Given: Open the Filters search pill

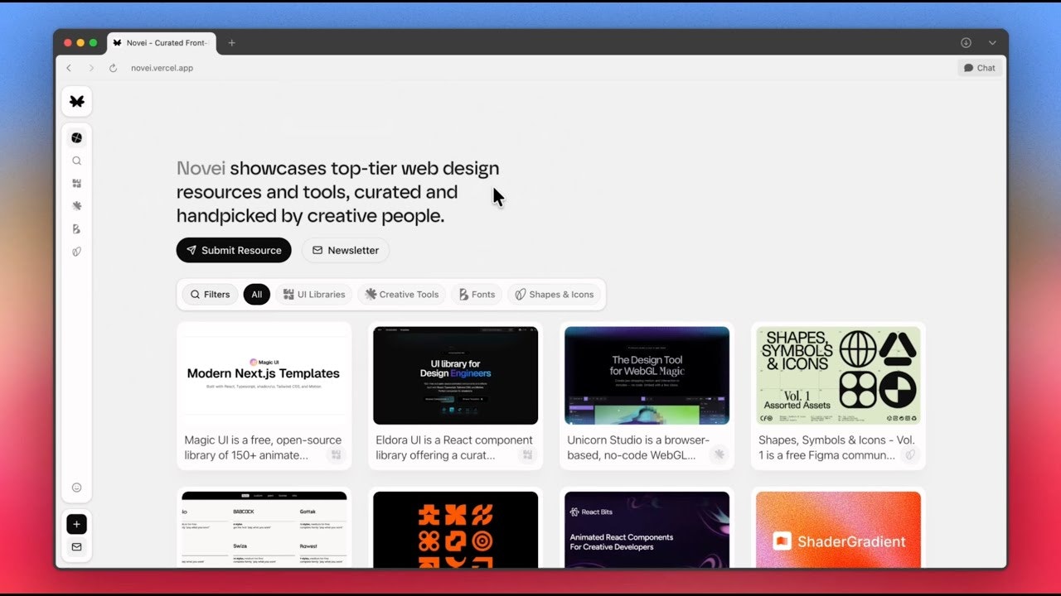Looking at the screenshot, I should (210, 294).
